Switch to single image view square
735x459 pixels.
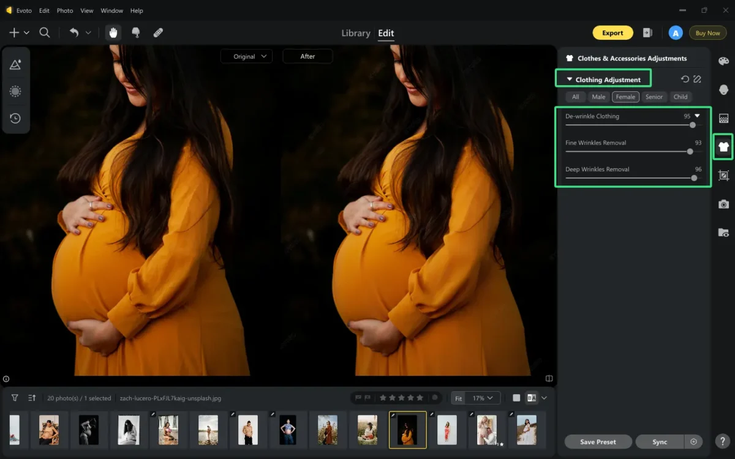coord(516,398)
